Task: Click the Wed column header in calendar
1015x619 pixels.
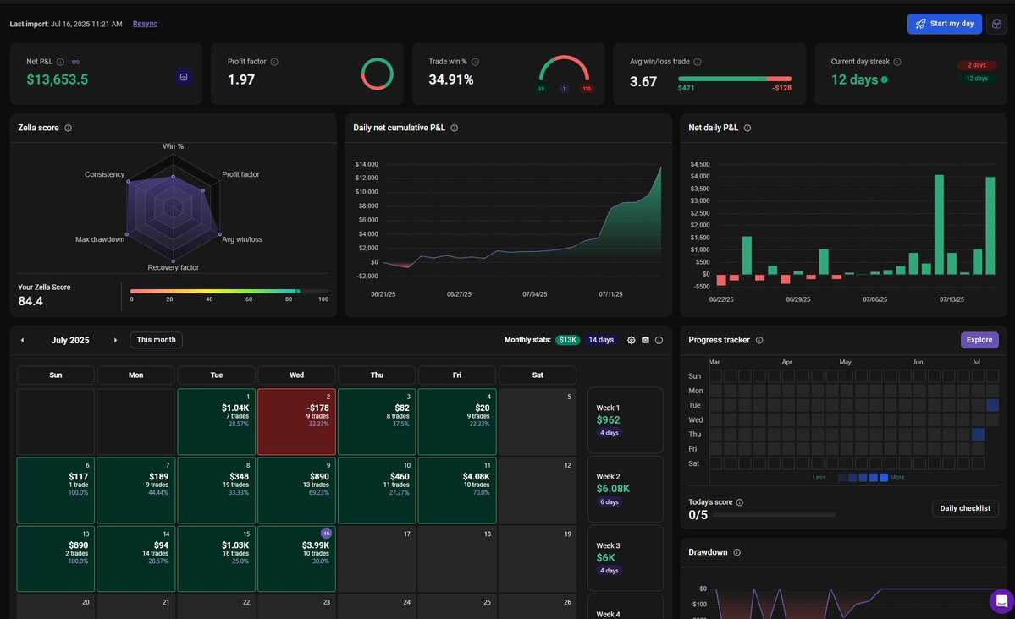Action: [x=296, y=375]
